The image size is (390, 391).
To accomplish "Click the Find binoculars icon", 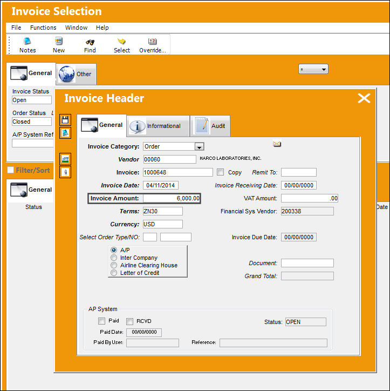I will 90,42.
